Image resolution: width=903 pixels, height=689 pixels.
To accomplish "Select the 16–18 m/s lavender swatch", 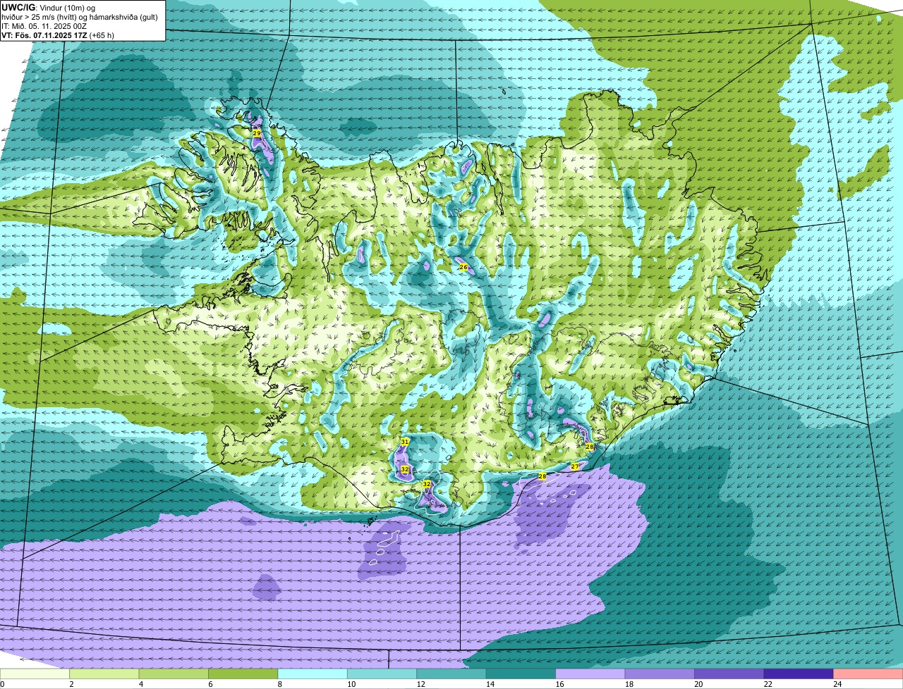I will click(x=590, y=674).
